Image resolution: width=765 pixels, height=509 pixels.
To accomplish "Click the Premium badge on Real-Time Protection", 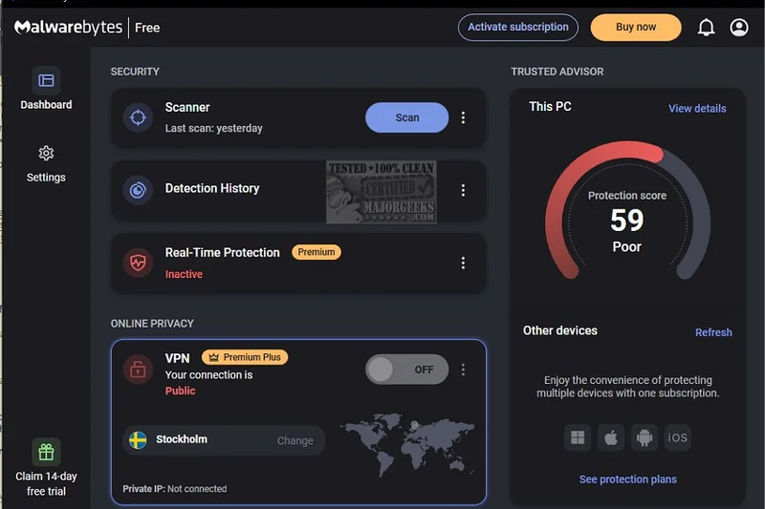I will pyautogui.click(x=317, y=252).
